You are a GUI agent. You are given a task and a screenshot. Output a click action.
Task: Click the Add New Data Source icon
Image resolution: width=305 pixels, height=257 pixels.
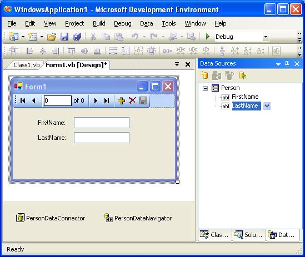click(204, 75)
